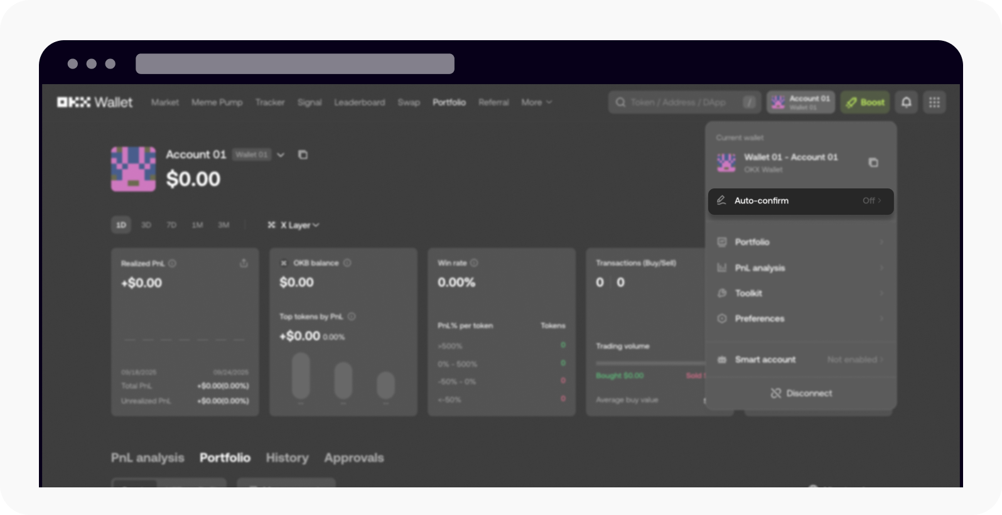Select the 3M time range
The width and height of the screenshot is (1002, 515).
[x=224, y=225]
